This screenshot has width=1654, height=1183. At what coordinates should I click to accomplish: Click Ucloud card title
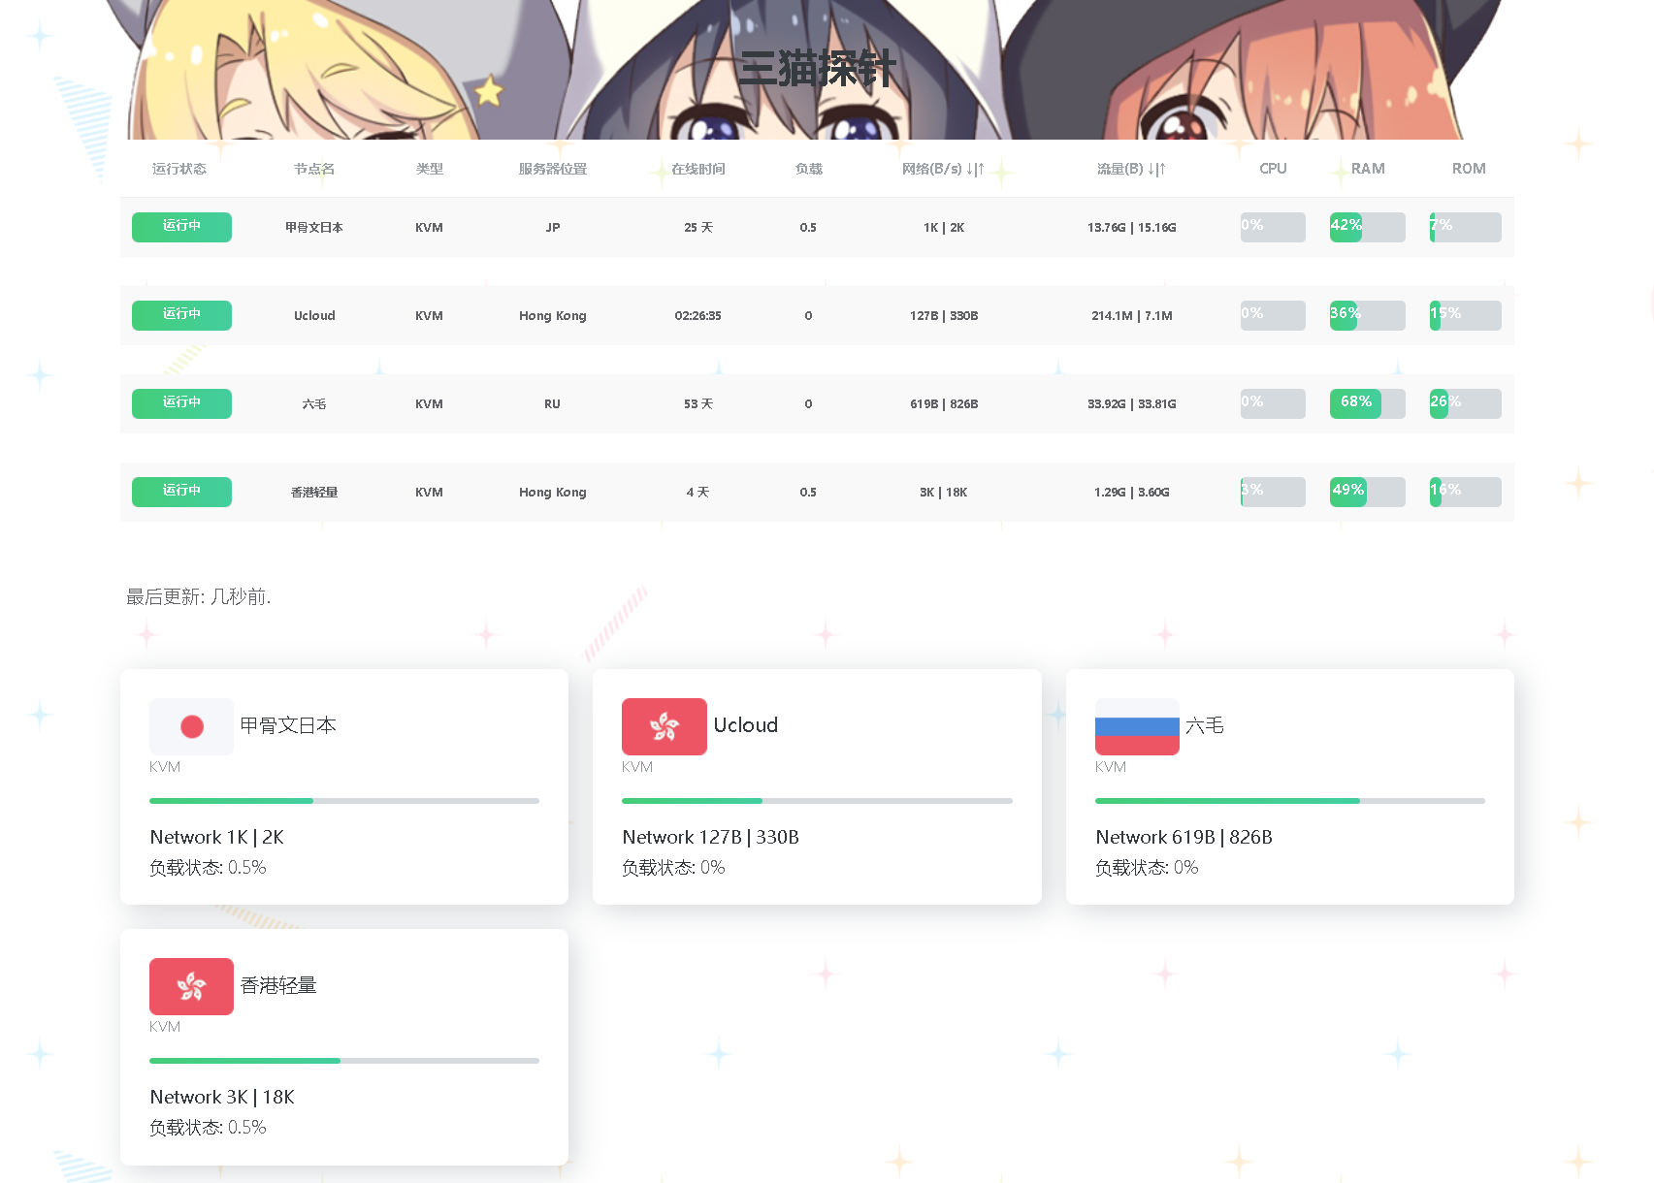point(746,725)
